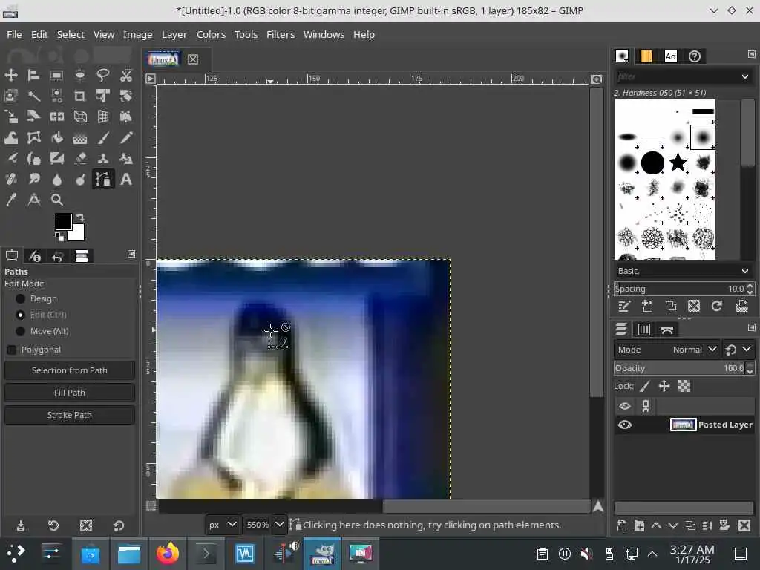Select the Pencil tool
Viewport: 760px width, 570px height.
click(x=126, y=137)
